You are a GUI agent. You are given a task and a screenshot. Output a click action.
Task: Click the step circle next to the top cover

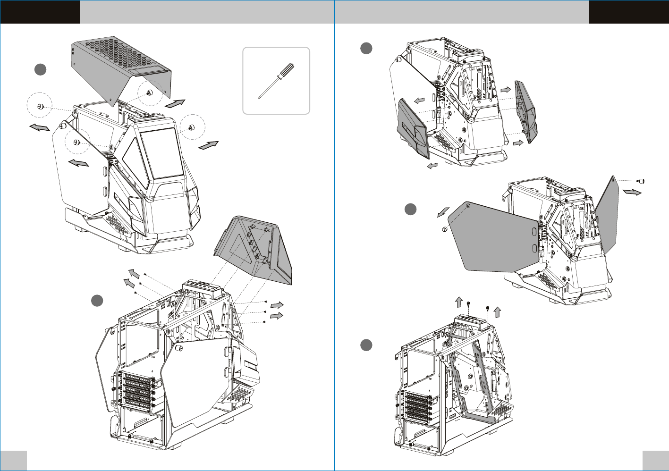pyautogui.click(x=40, y=70)
